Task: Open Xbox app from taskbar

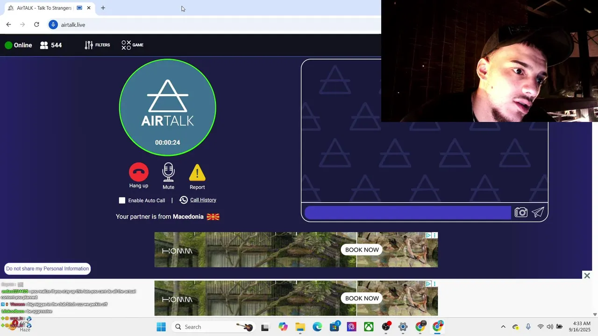Action: coord(369,327)
